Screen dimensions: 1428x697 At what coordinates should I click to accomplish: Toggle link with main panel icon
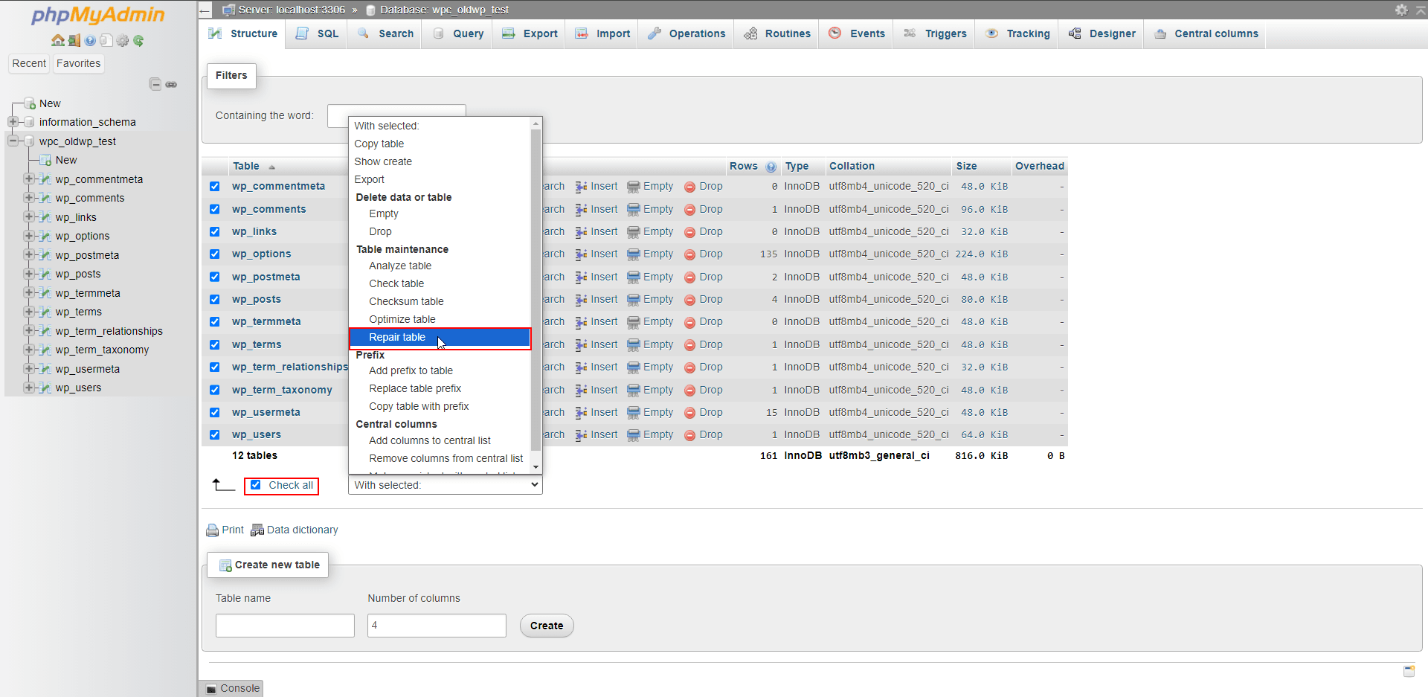(171, 84)
